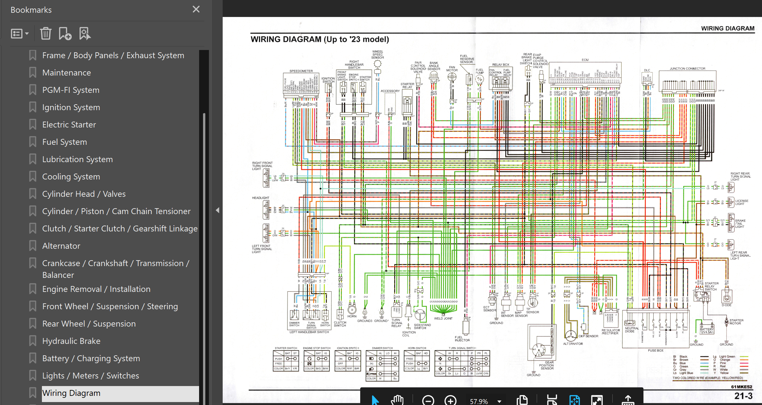The height and width of the screenshot is (405, 762).
Task: Select Cylinder Head / Valves bookmark
Action: tap(84, 194)
